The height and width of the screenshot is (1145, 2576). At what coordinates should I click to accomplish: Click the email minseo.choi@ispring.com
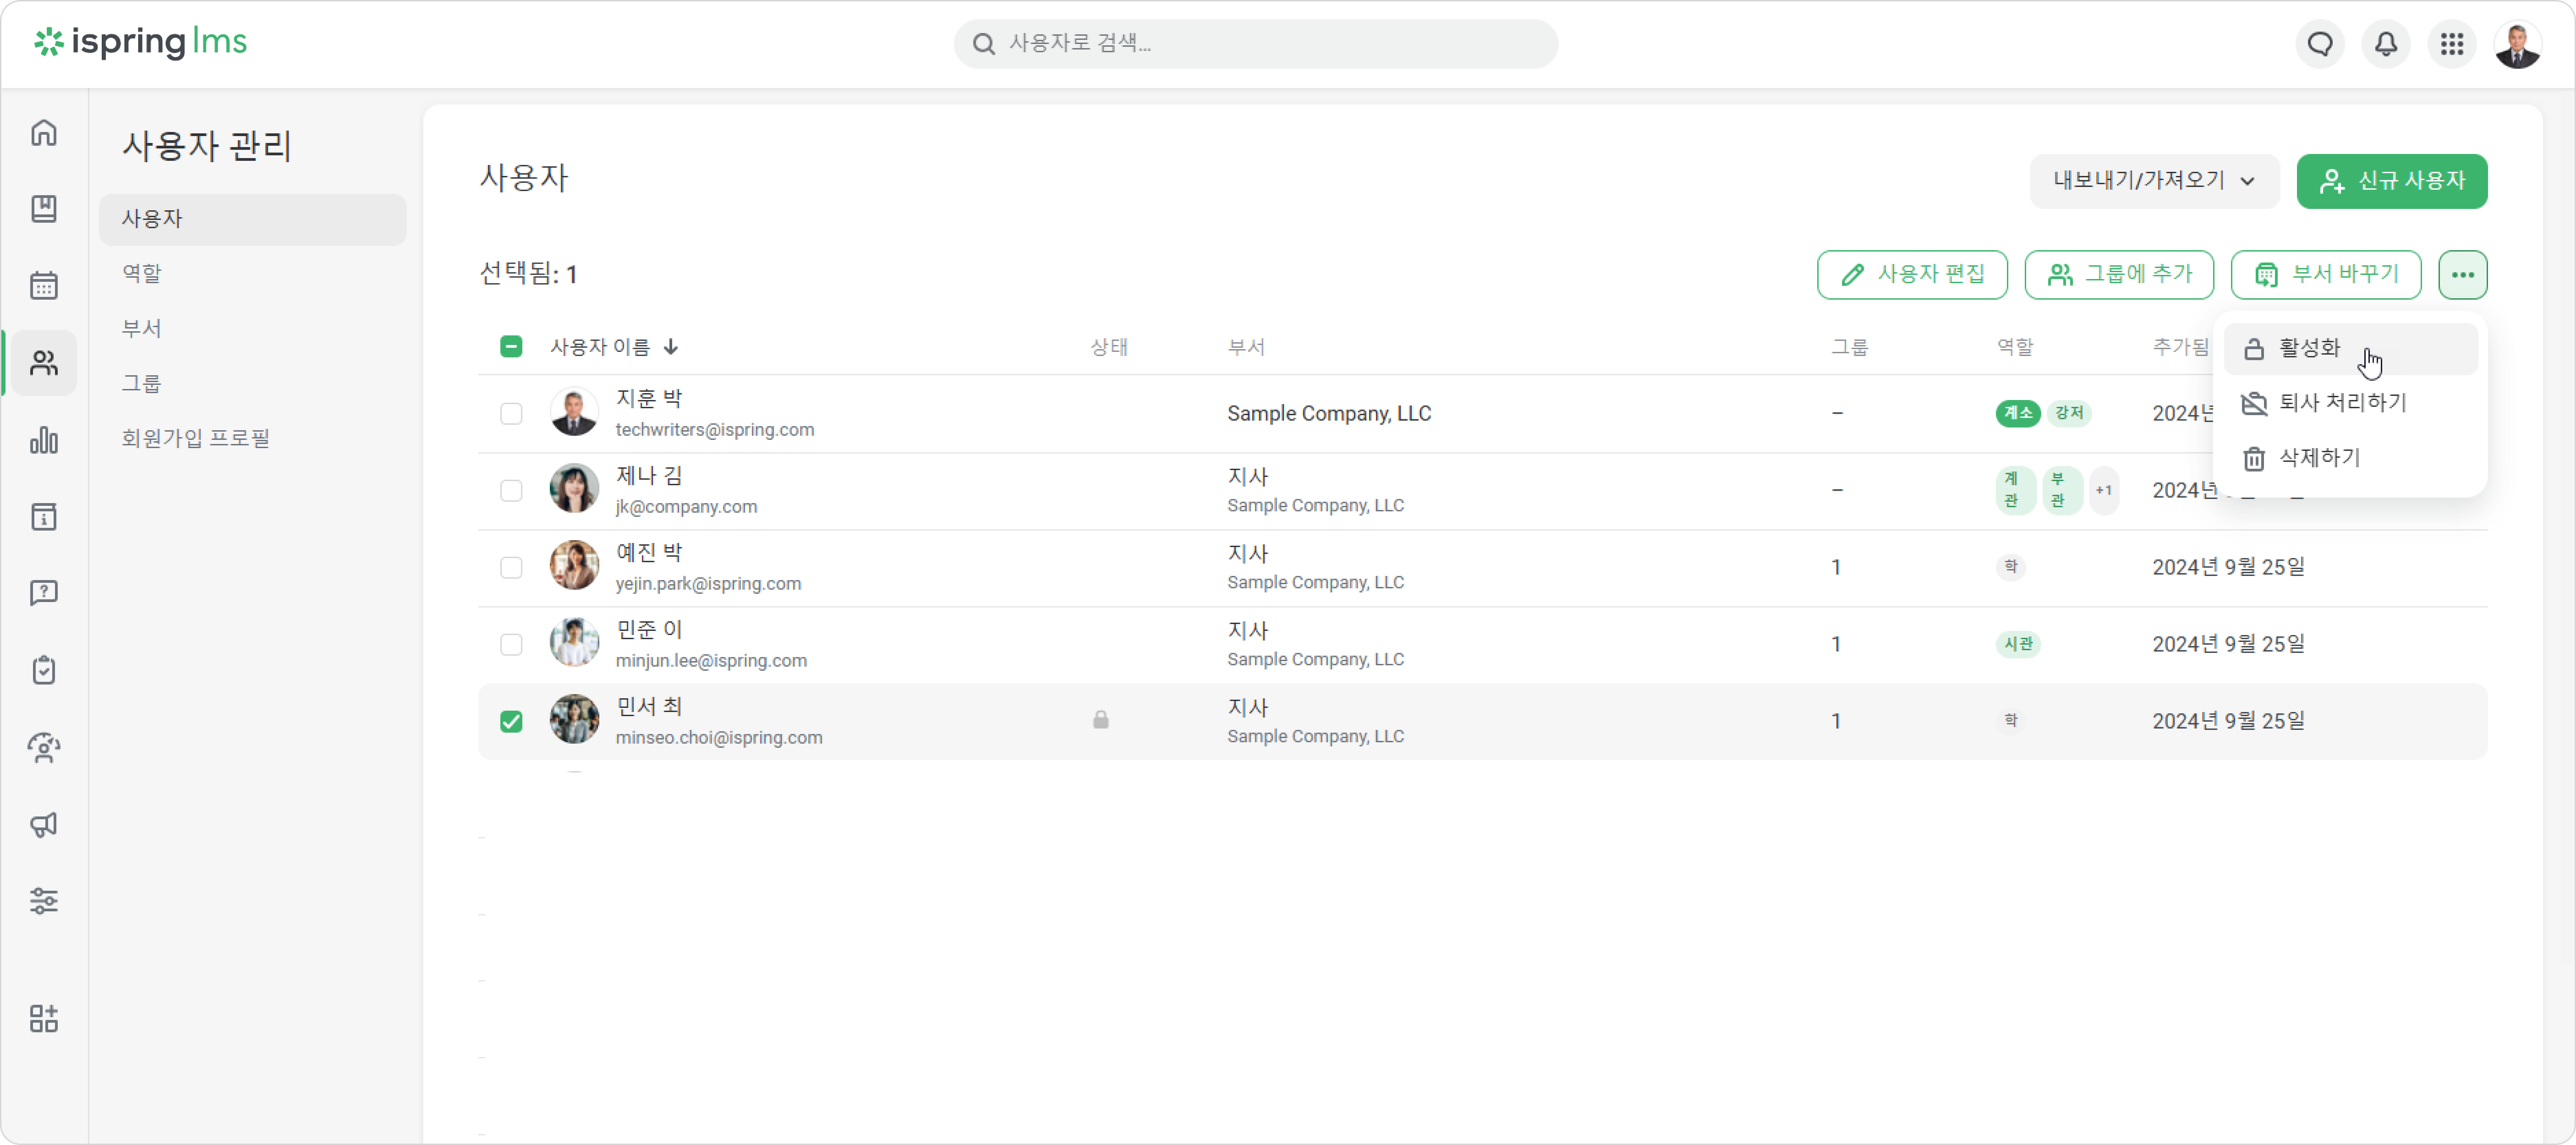[719, 738]
